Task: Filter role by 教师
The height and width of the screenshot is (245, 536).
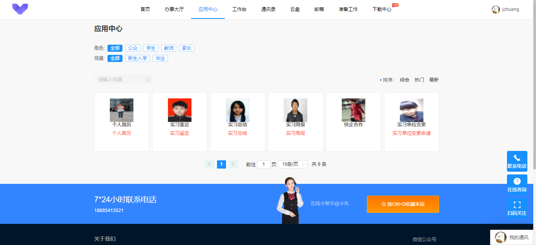Action: pos(169,48)
